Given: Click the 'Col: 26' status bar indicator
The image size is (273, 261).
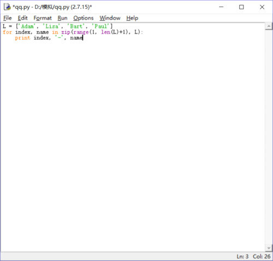Looking at the screenshot, I should pyautogui.click(x=262, y=257).
